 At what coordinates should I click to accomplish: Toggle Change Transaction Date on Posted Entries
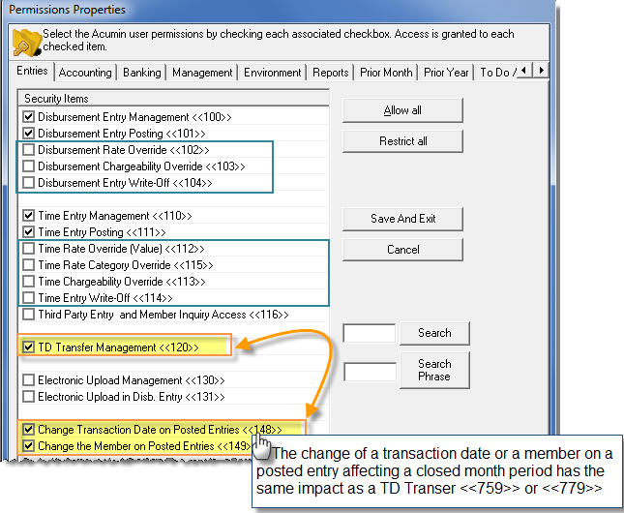click(28, 430)
